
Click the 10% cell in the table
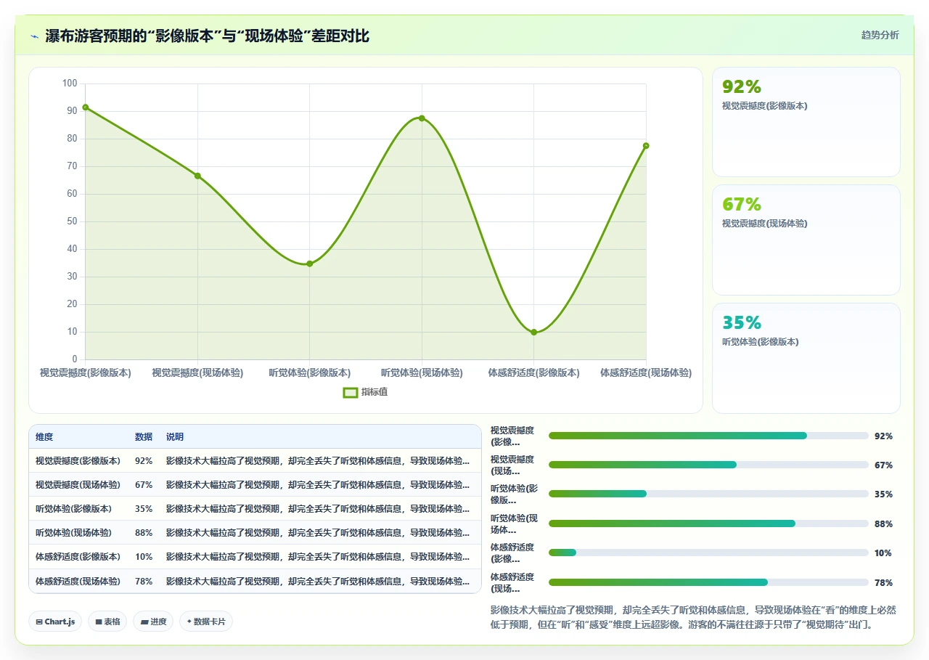pyautogui.click(x=144, y=556)
